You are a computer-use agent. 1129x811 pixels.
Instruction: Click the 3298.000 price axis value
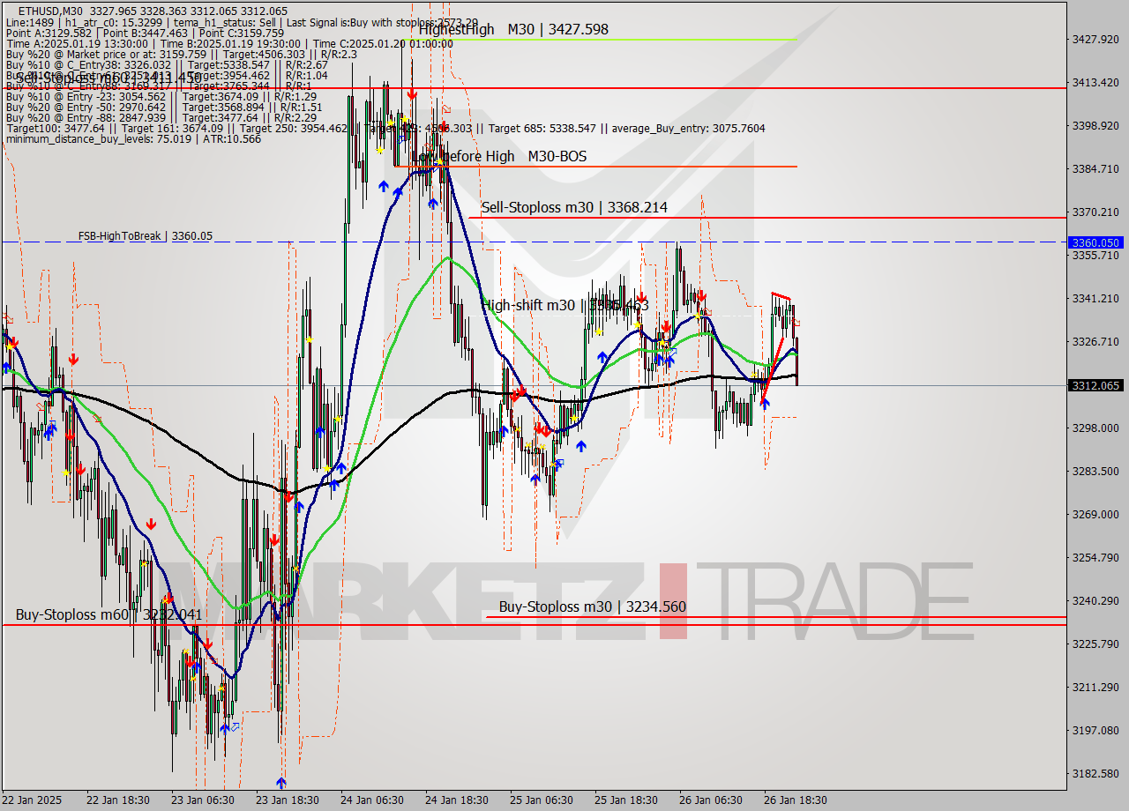tap(1095, 428)
